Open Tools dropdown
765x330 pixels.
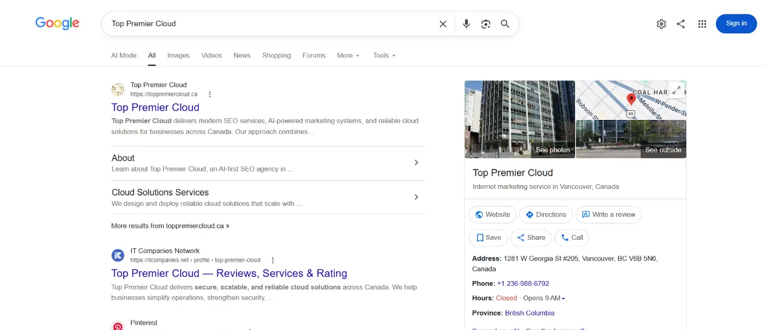384,55
